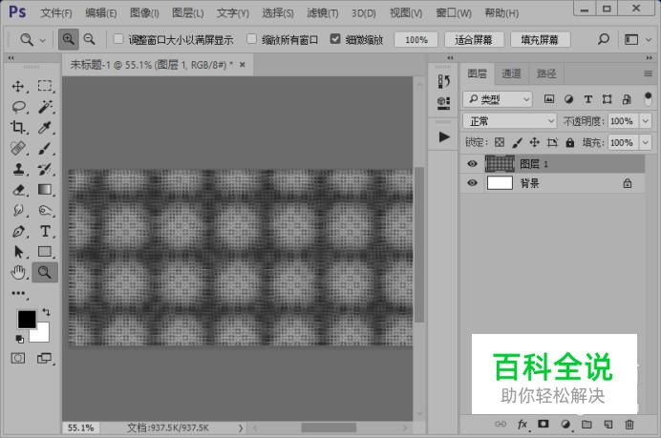
Task: Add a layer style (fx)
Action: tap(522, 425)
